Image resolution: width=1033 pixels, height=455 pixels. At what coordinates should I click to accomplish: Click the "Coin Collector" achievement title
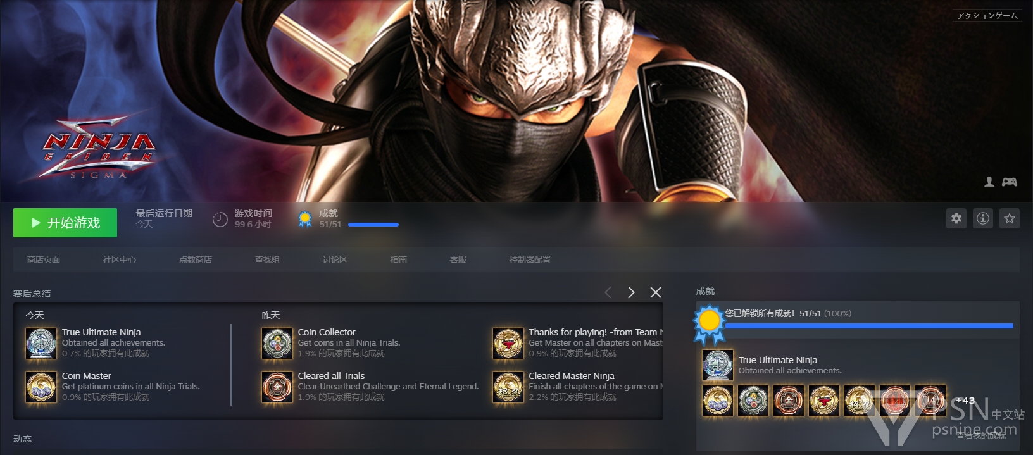click(x=327, y=332)
